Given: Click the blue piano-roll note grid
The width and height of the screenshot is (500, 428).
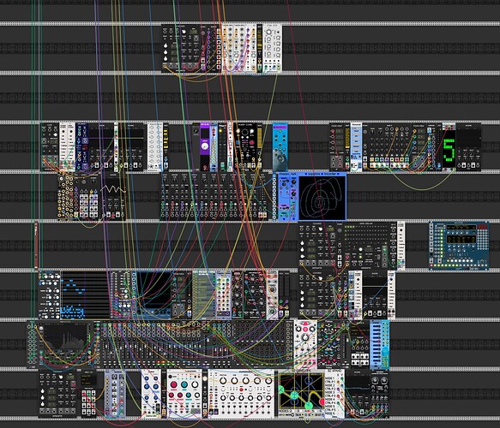Looking at the screenshot, I should 85,295.
